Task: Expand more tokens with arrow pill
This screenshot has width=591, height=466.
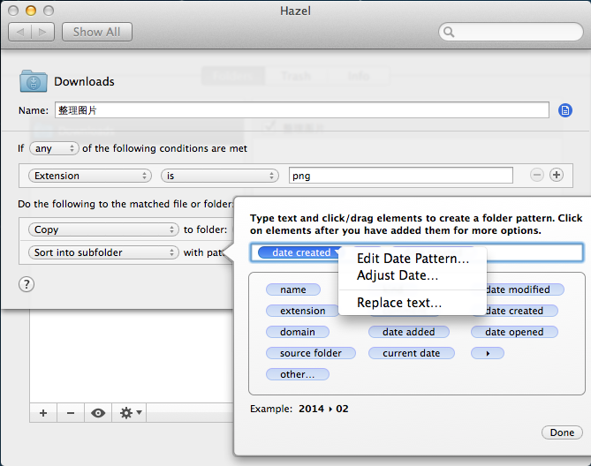Action: coord(487,353)
